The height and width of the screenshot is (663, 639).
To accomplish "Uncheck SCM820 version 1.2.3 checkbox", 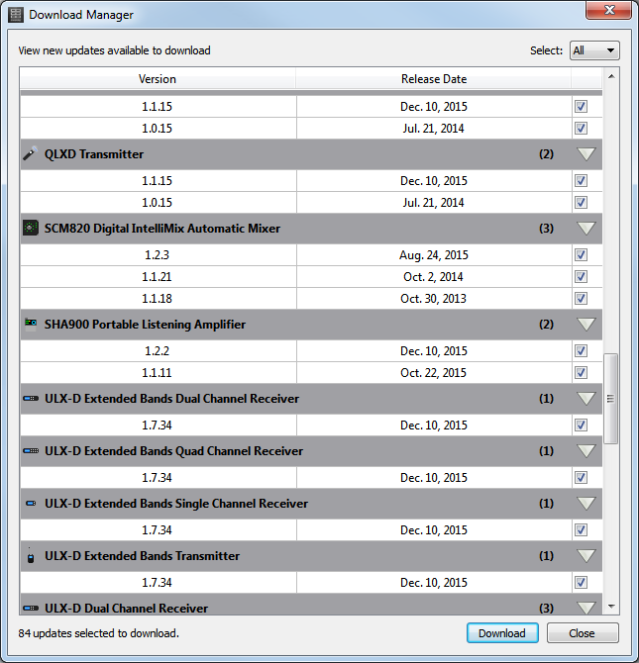I will tap(581, 255).
